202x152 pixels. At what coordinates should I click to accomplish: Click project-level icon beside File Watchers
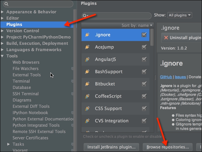(x=73, y=68)
